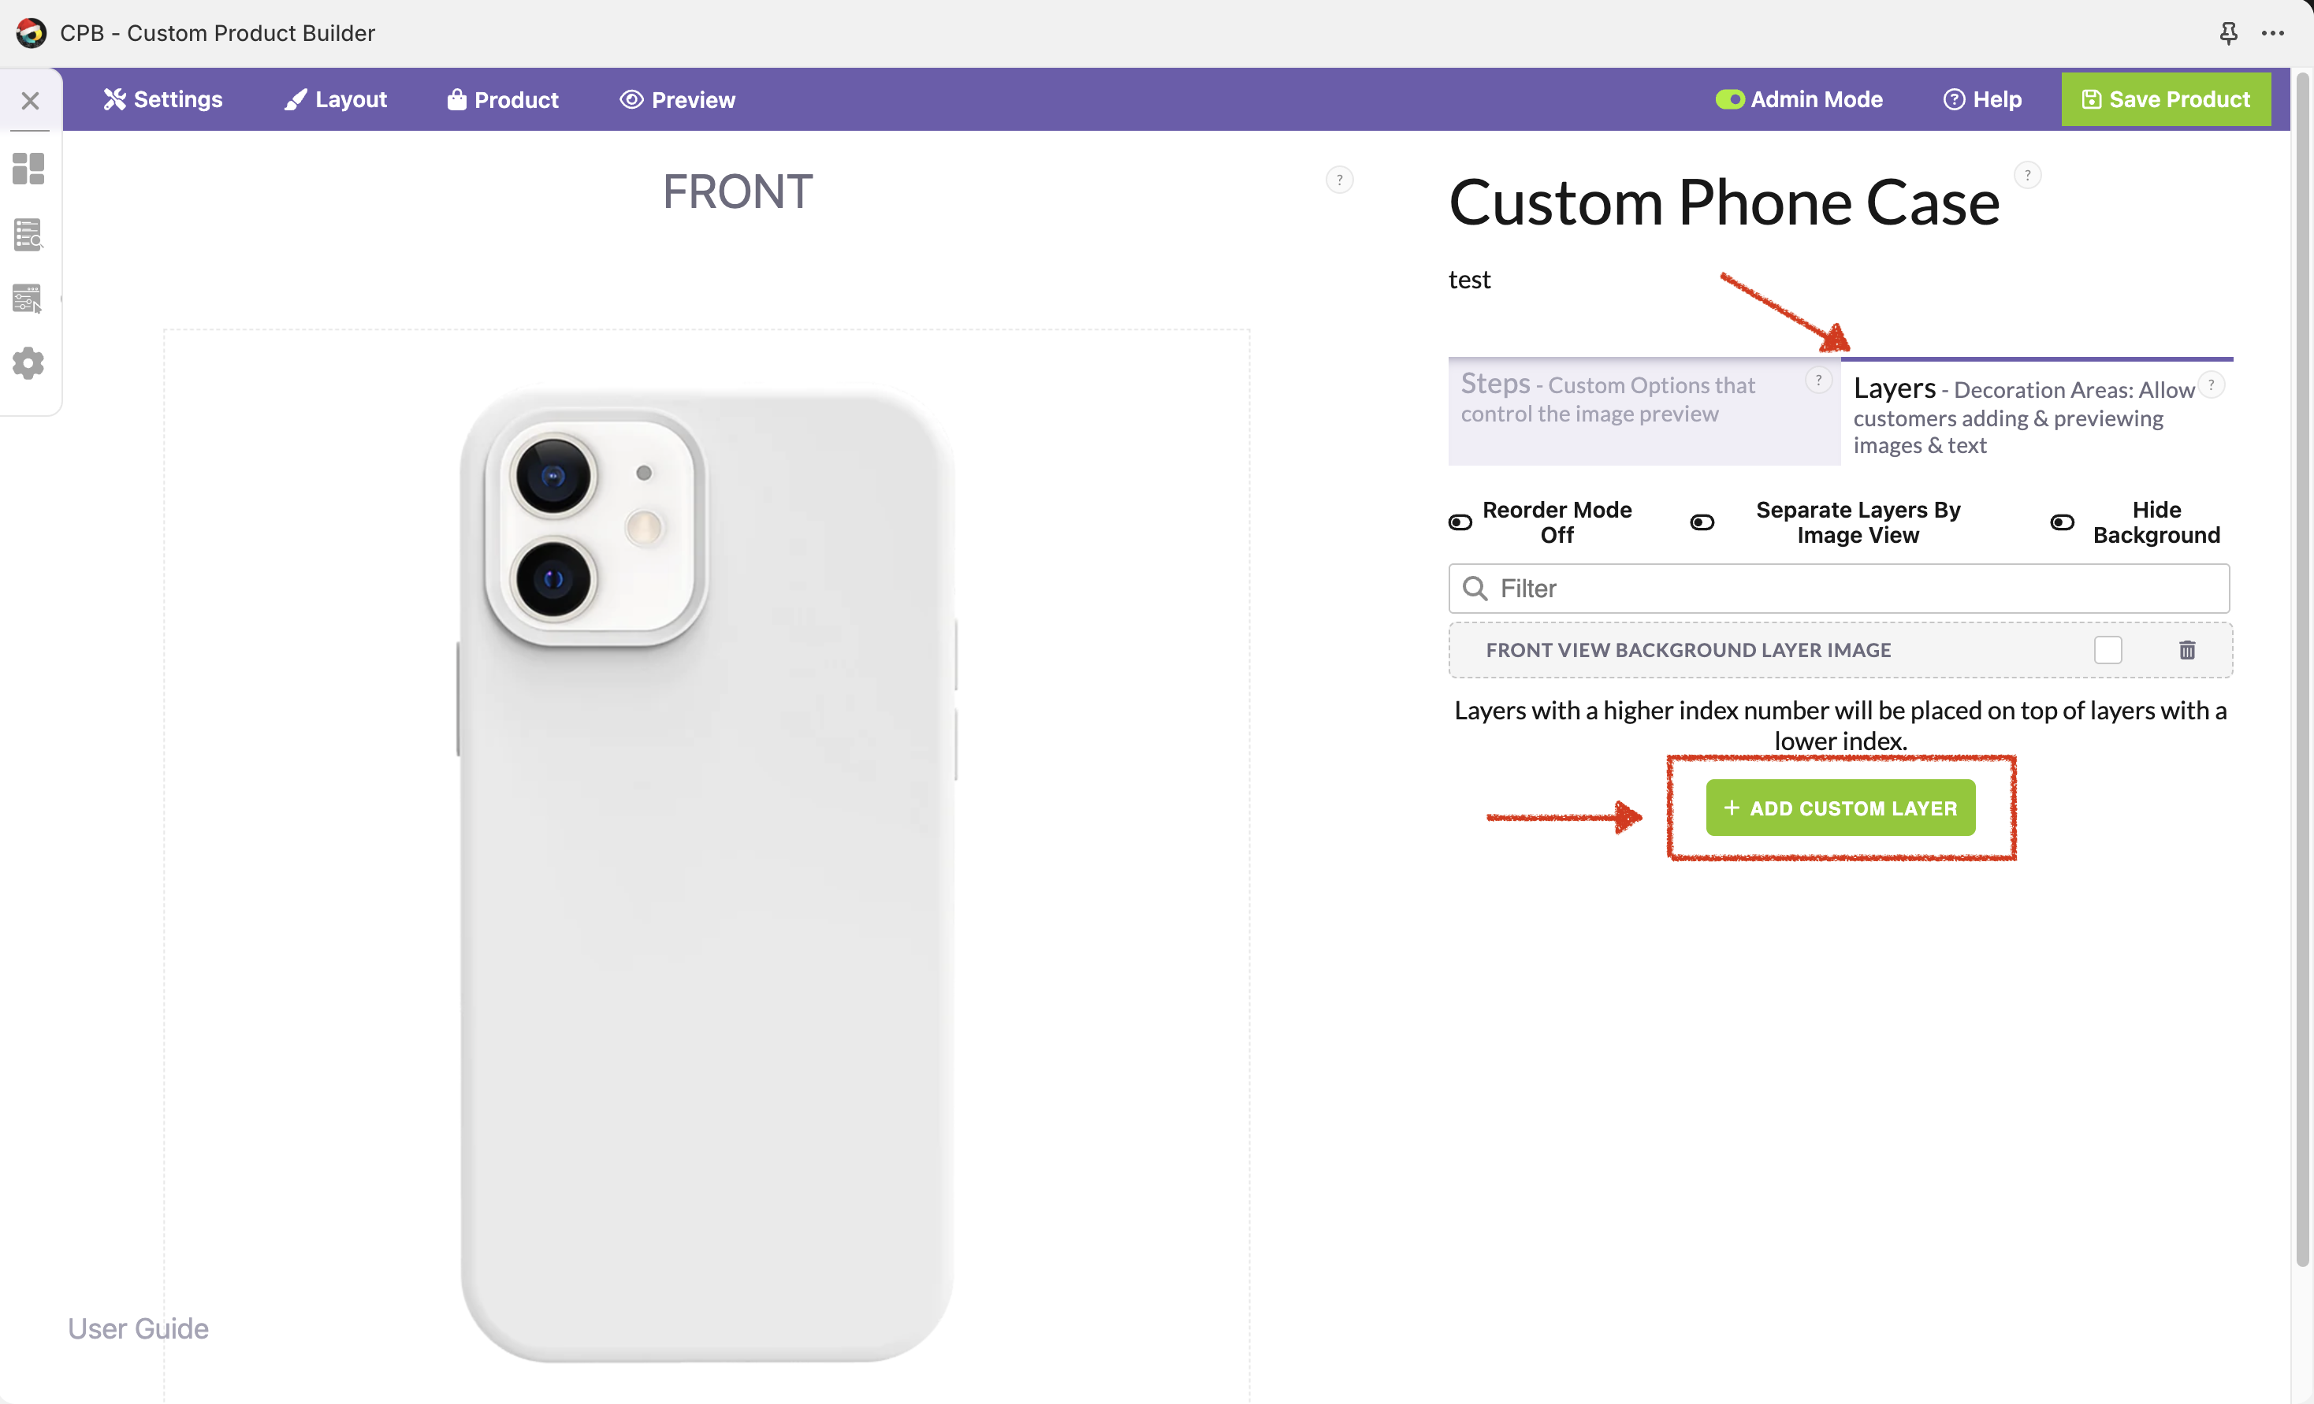Open the Settings menu
Screen dimensions: 2314x1404
click(x=163, y=99)
